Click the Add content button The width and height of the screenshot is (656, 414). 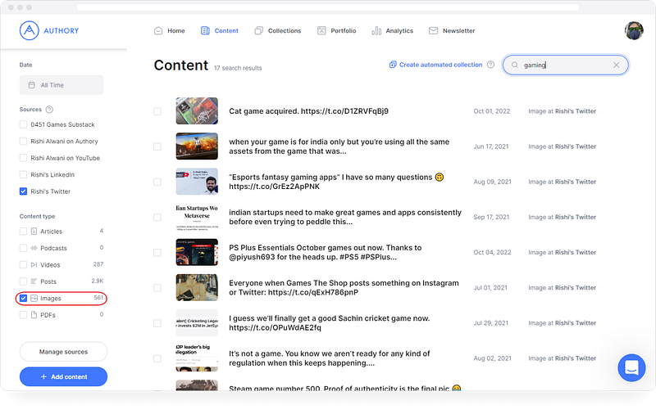pos(64,377)
